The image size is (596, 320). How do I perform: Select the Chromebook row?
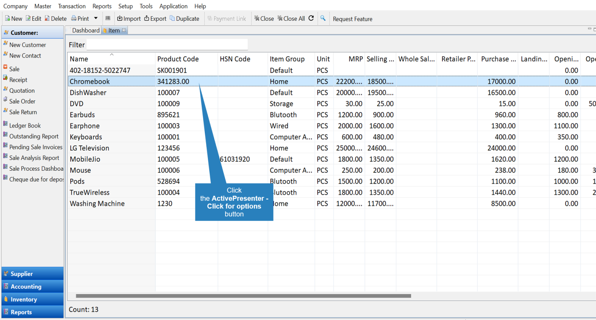pos(331,81)
